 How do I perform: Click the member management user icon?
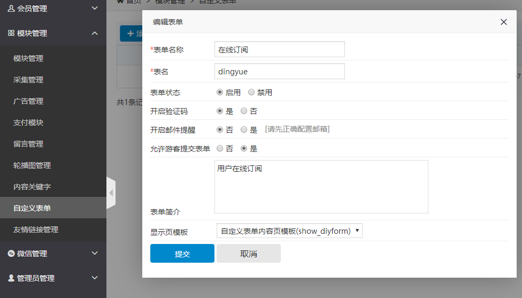click(x=11, y=9)
